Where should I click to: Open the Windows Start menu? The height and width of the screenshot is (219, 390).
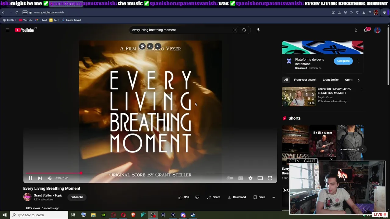[5, 215]
